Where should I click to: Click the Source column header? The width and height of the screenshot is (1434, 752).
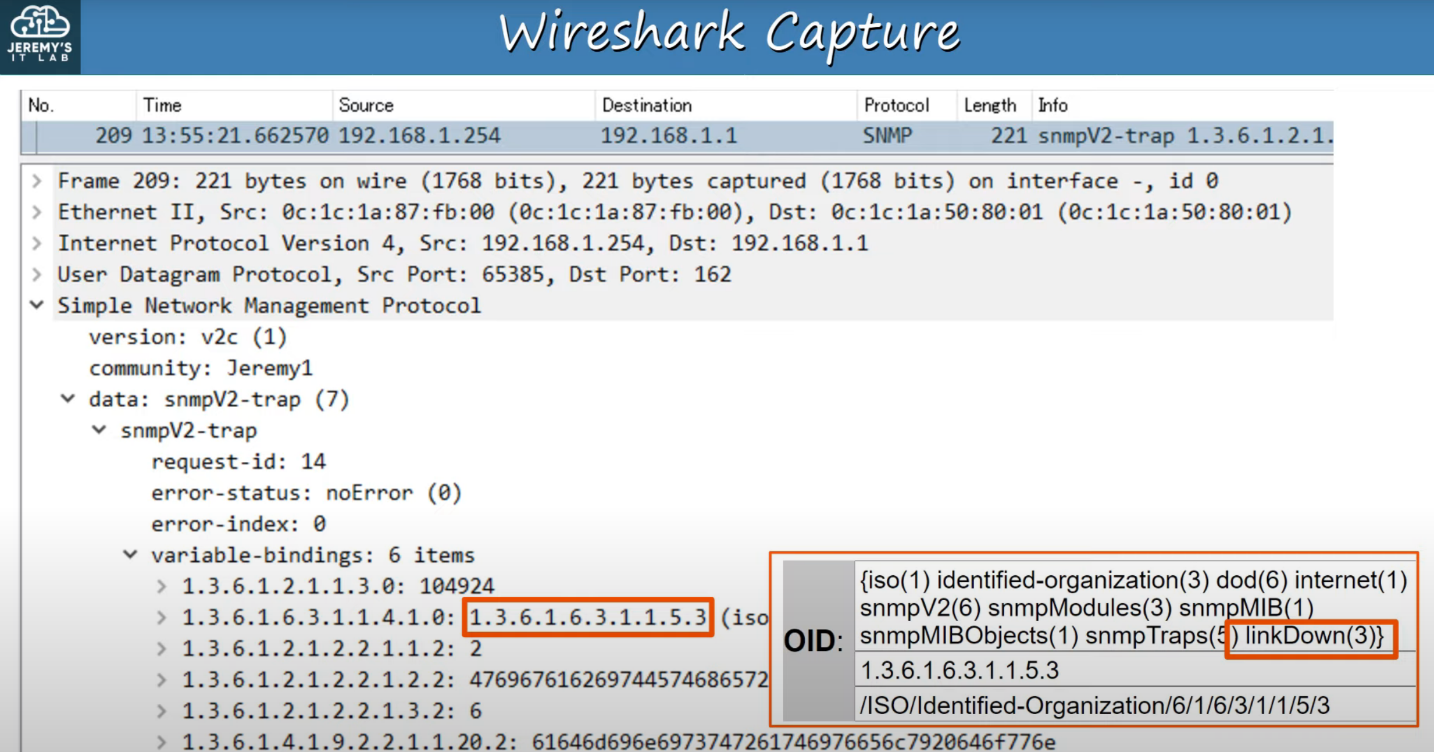click(366, 105)
